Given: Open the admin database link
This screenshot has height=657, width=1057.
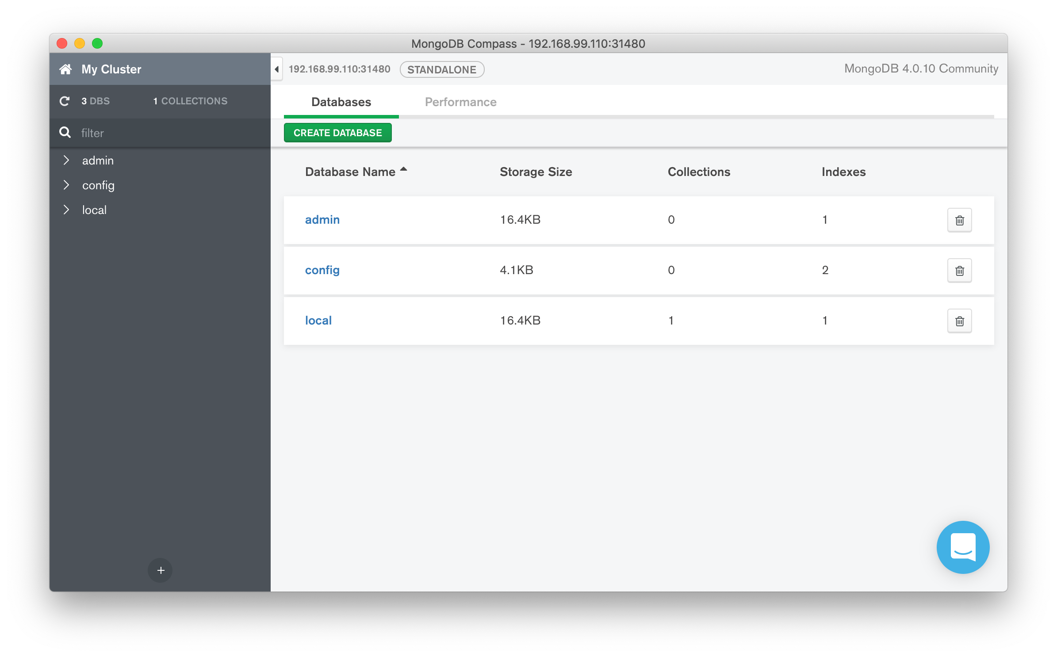Looking at the screenshot, I should (x=322, y=219).
